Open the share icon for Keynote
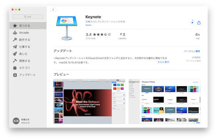 click(199, 23)
